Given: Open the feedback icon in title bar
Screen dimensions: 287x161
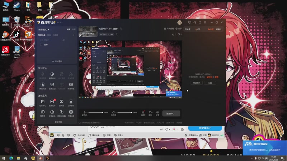Looking at the screenshot, I should 200,23.
